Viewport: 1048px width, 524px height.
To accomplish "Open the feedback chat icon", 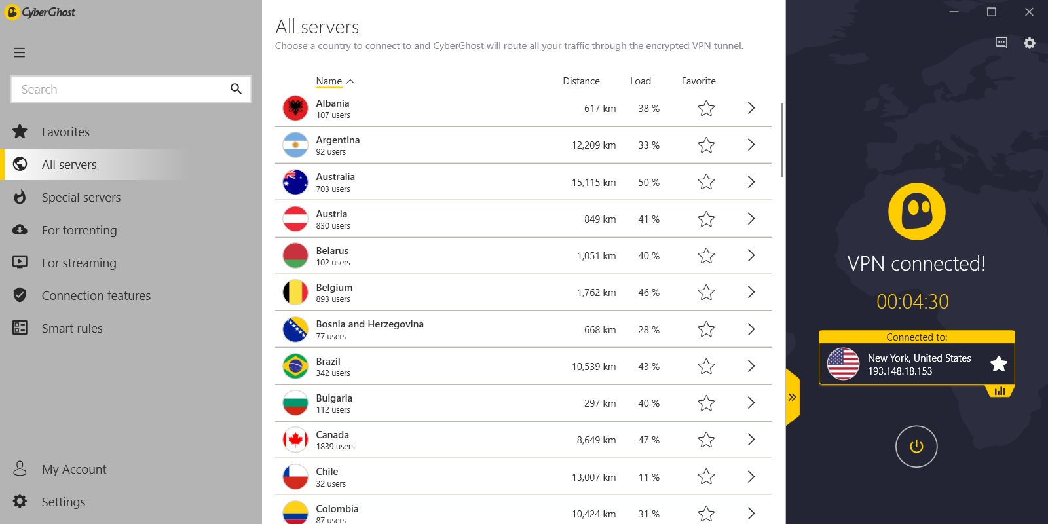I will click(x=1001, y=43).
